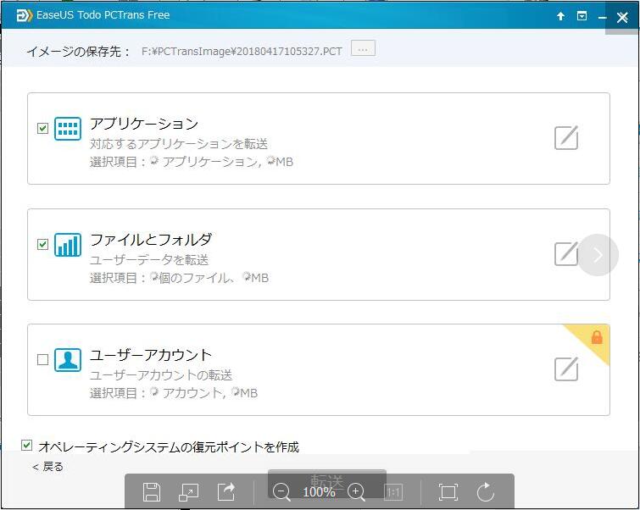640x510 pixels.
Task: Click the 100% zoom level text
Action: 319,492
